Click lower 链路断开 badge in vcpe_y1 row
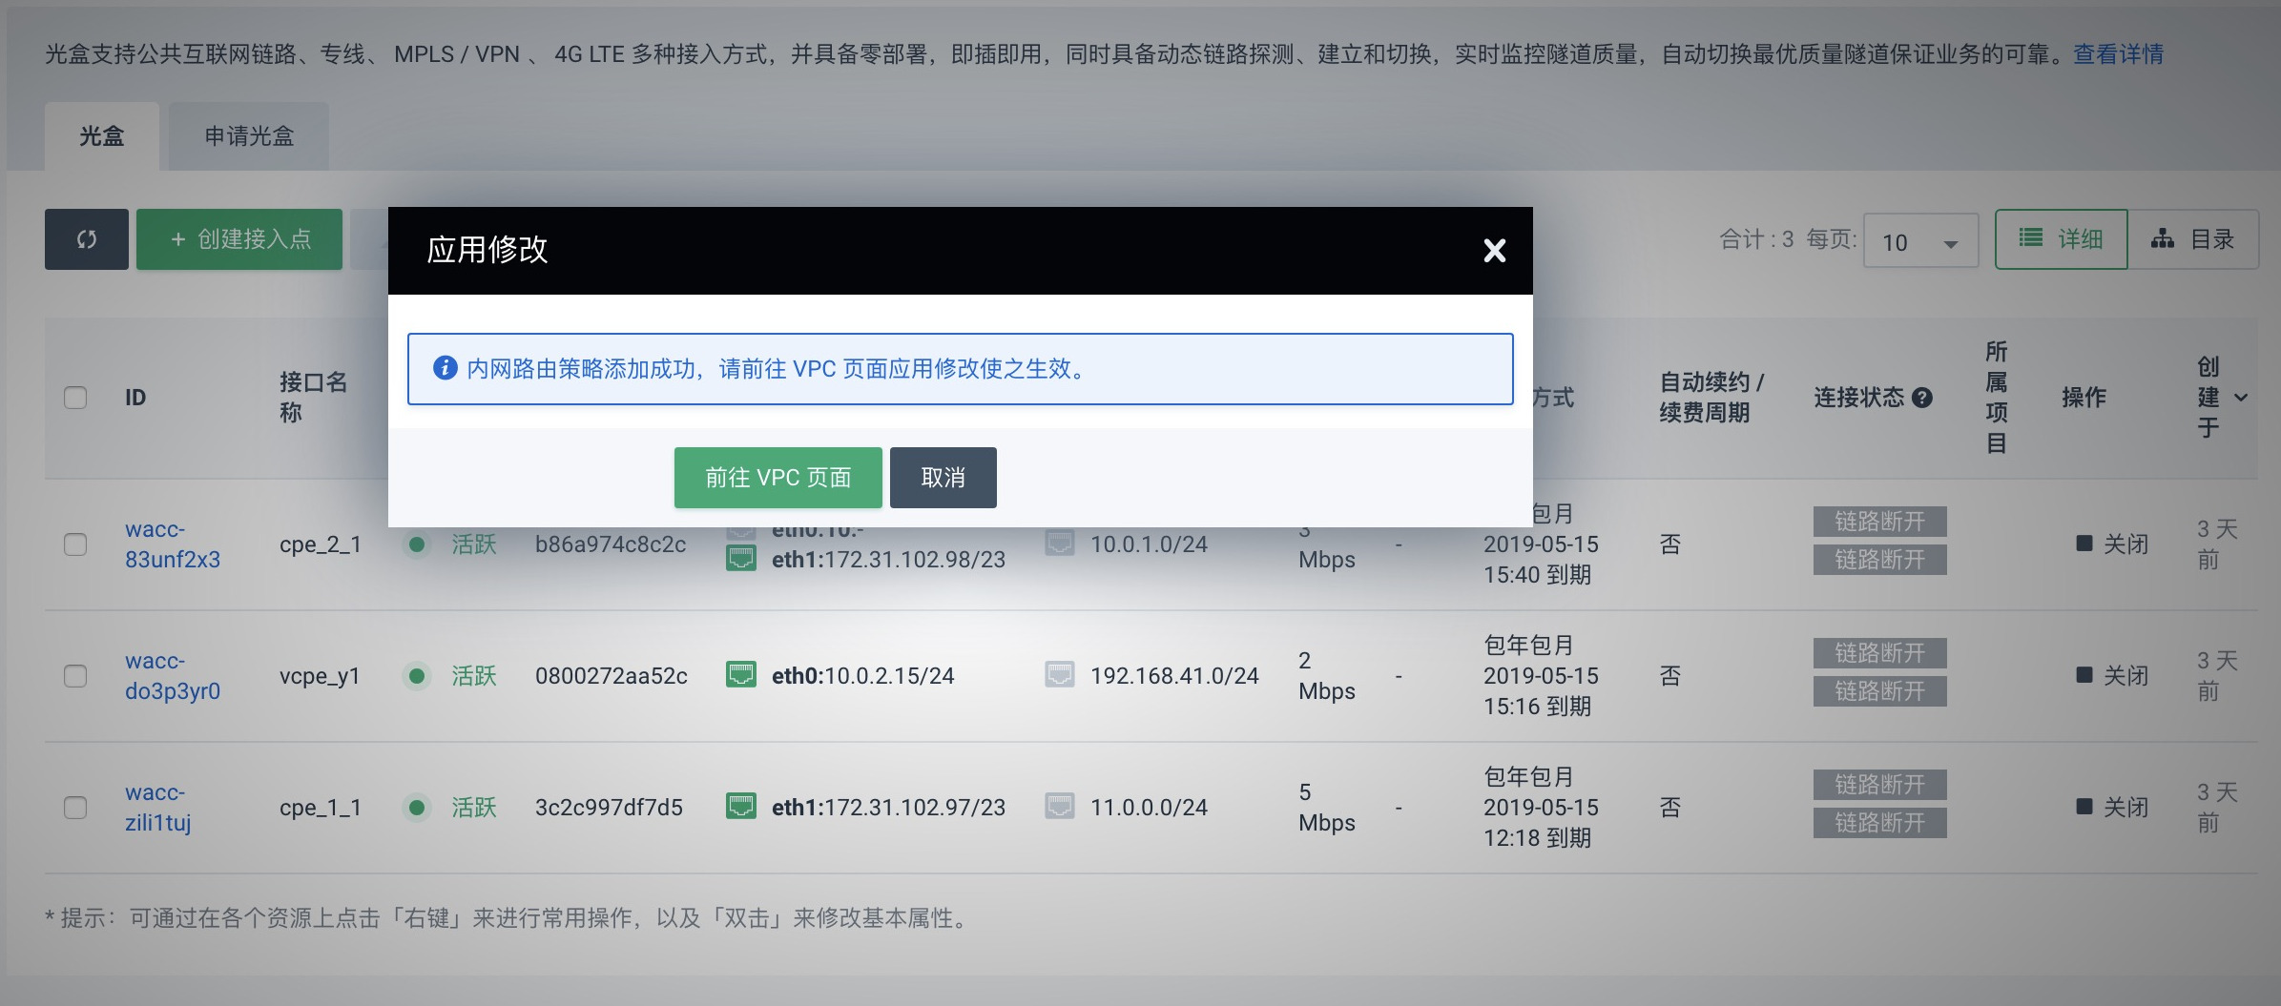This screenshot has width=2281, height=1006. pyautogui.click(x=1879, y=691)
